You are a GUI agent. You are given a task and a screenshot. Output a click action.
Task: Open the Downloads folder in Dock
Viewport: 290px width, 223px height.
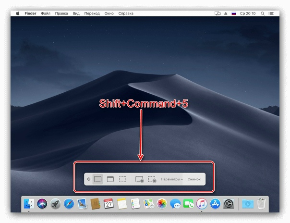point(248,204)
